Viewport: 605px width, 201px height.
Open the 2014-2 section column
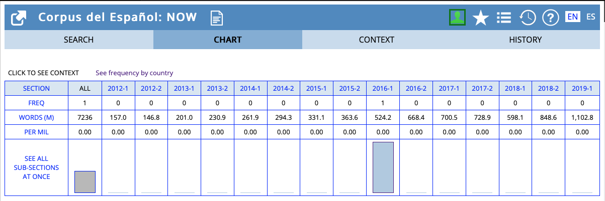(284, 88)
